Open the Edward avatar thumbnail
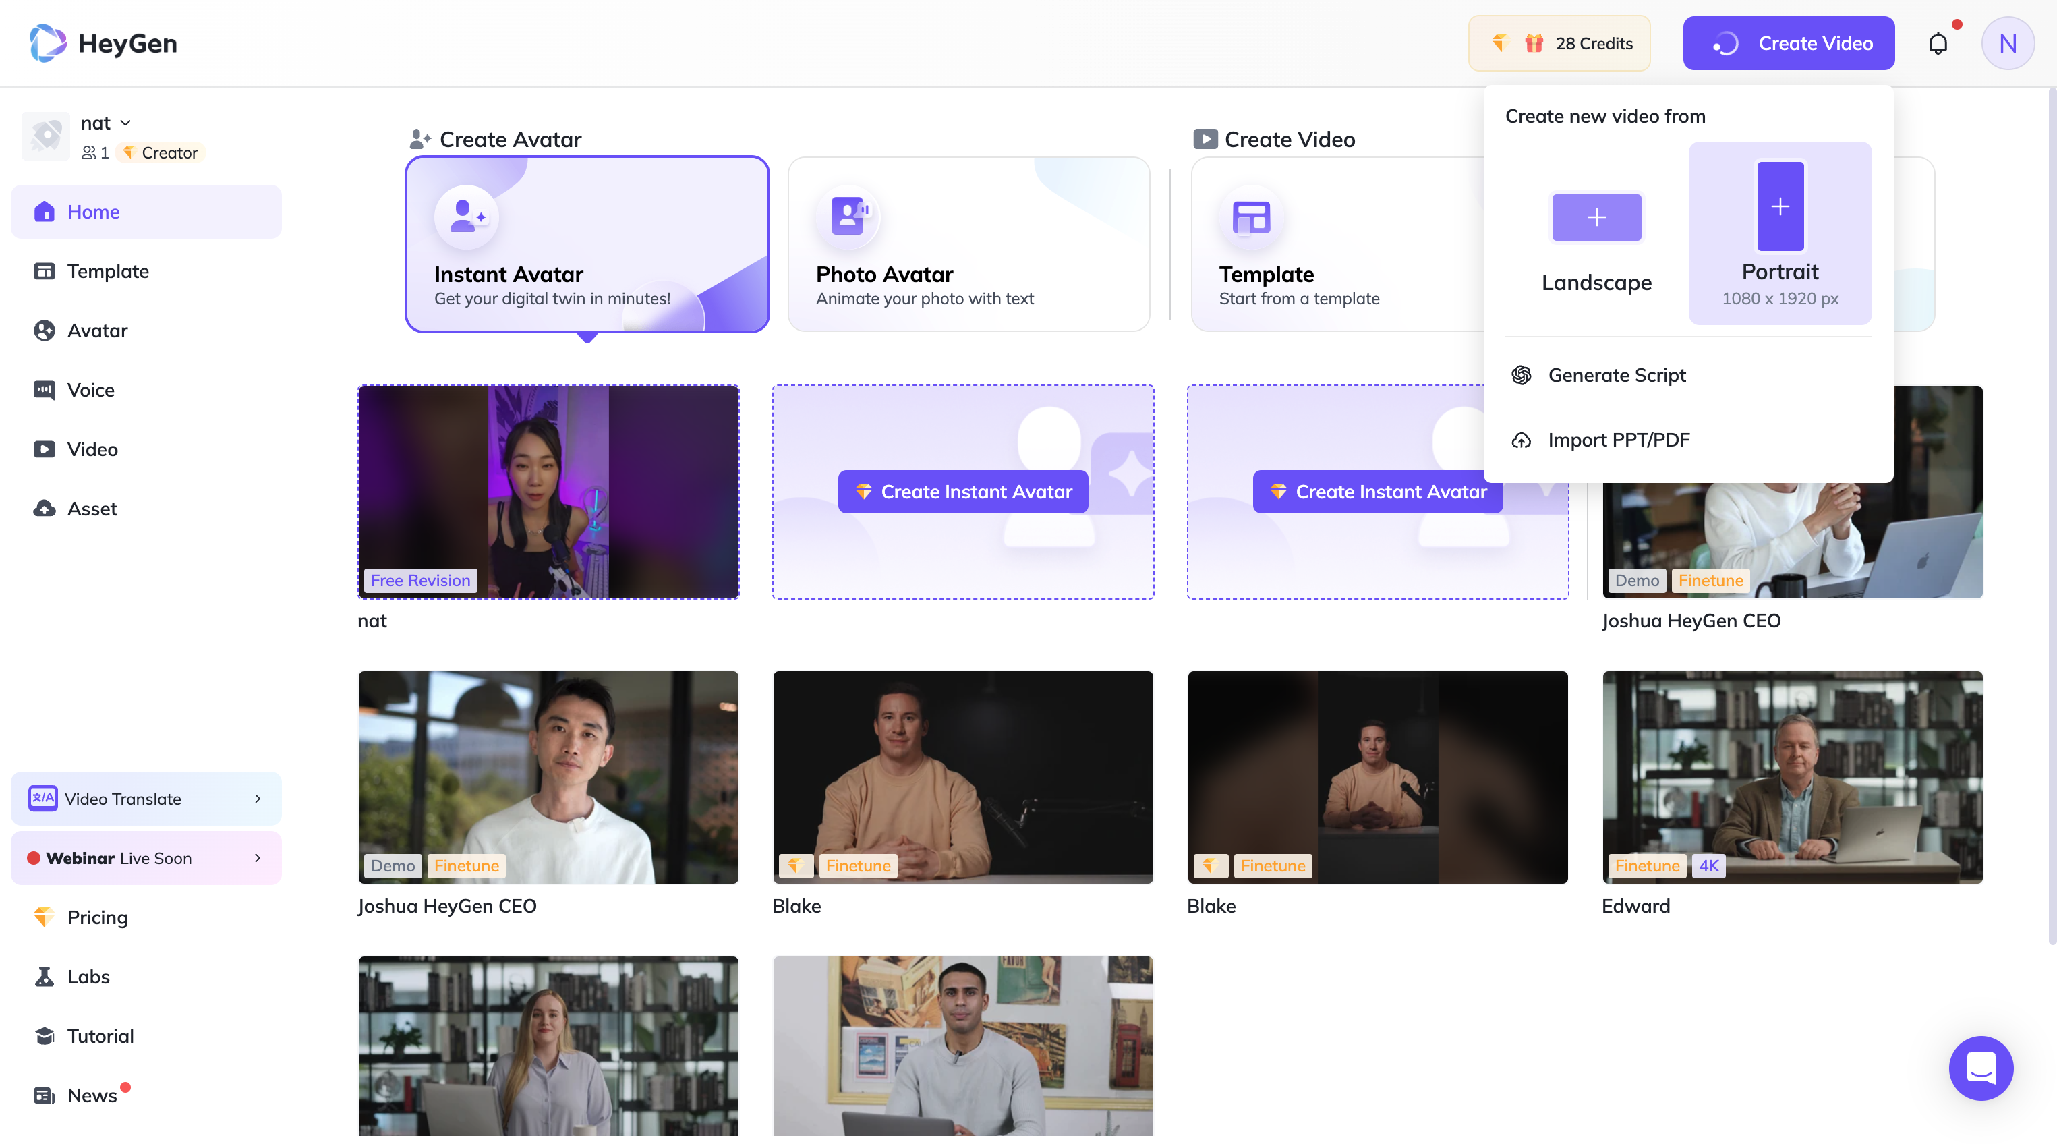This screenshot has width=2057, height=1144. pyautogui.click(x=1792, y=776)
